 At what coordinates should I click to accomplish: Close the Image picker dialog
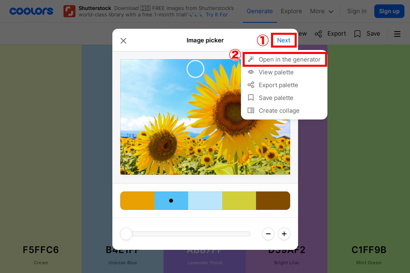coord(123,40)
